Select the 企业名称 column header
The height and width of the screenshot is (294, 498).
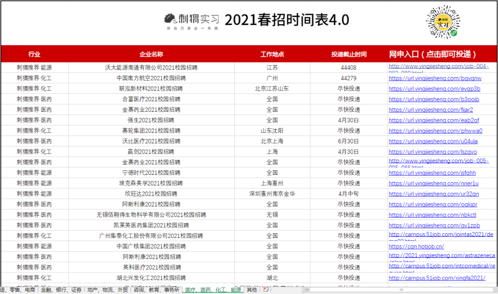coord(151,54)
